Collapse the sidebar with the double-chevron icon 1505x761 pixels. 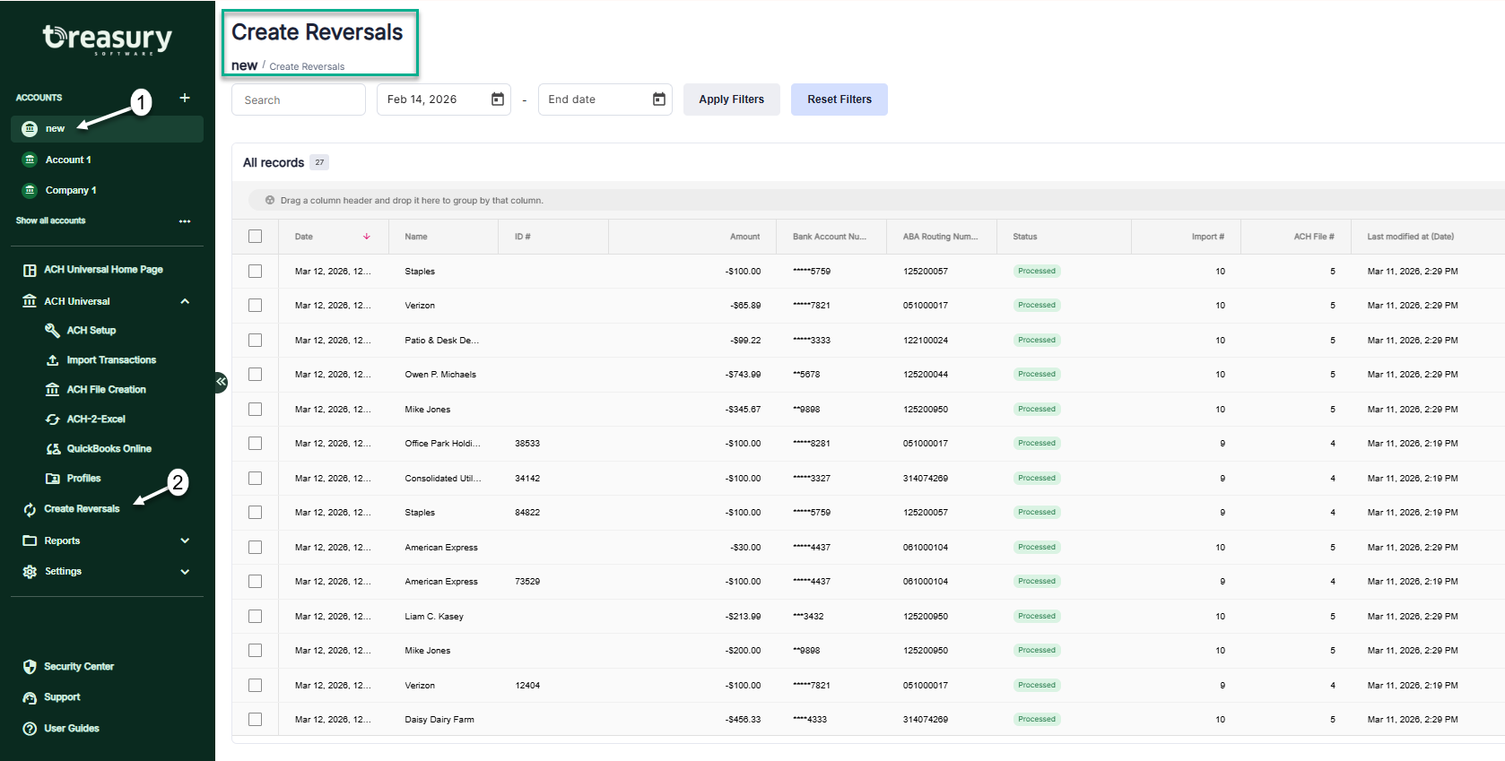[221, 382]
